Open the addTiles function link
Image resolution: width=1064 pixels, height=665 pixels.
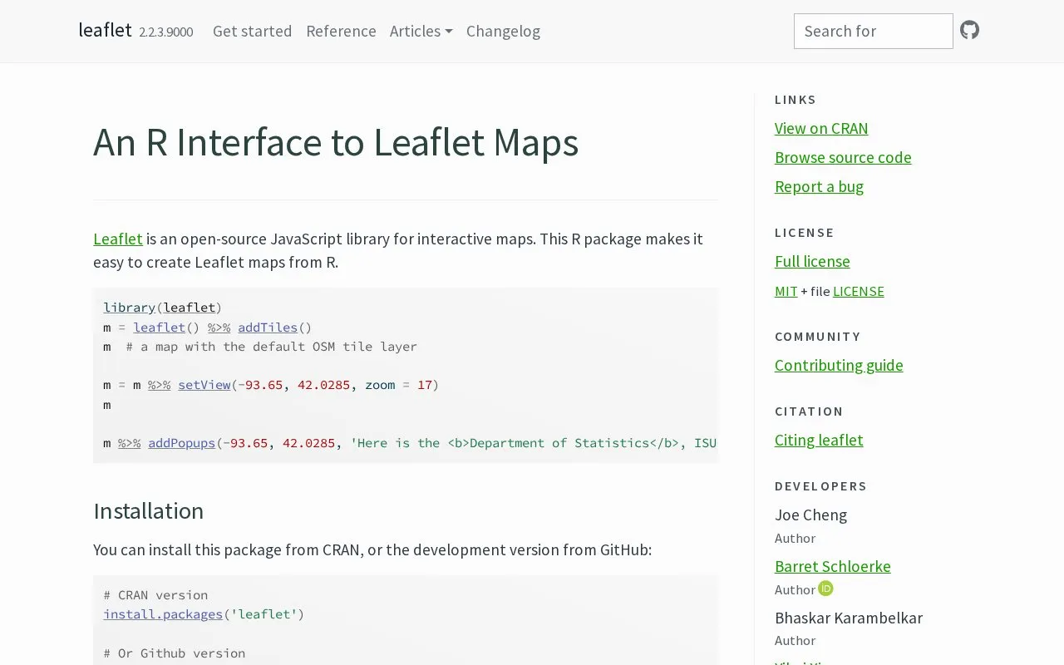coord(268,328)
